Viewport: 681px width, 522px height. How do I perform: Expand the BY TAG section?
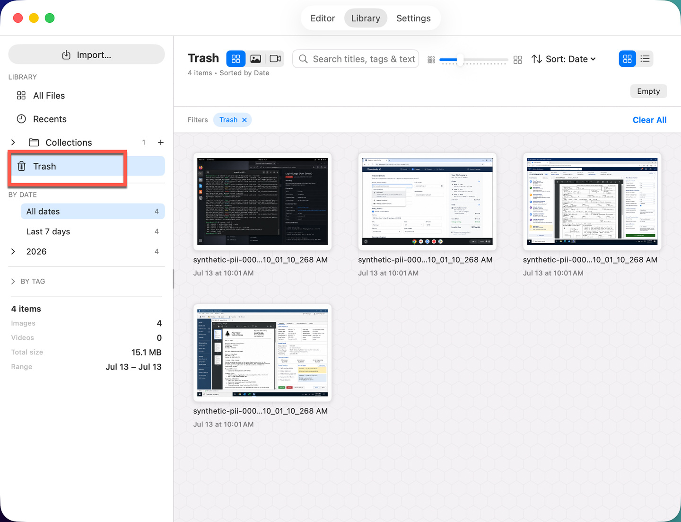13,281
